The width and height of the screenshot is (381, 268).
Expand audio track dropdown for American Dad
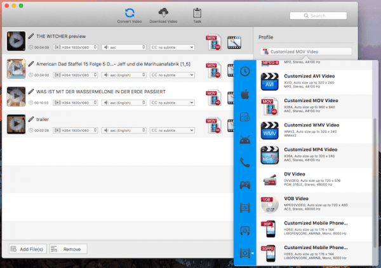[123, 75]
